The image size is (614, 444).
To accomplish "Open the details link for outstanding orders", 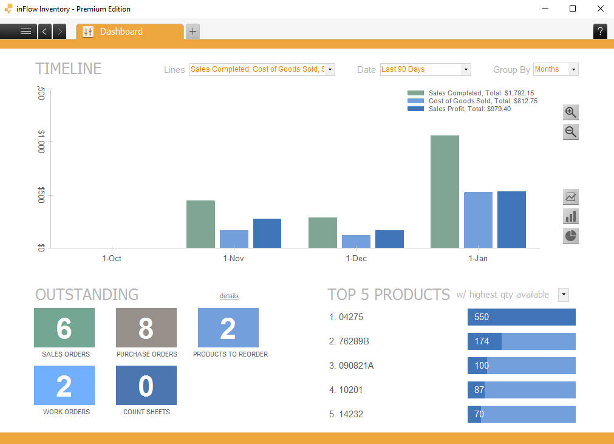I will [x=229, y=296].
